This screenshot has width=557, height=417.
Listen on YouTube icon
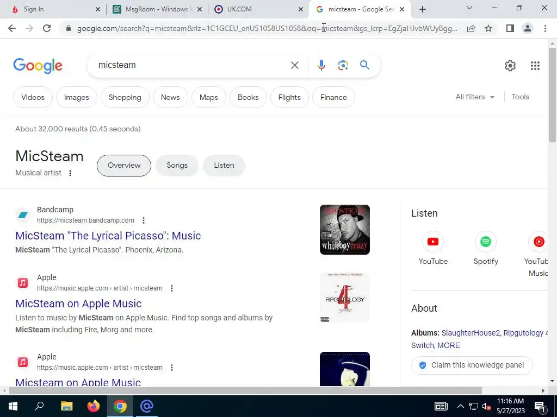432,242
